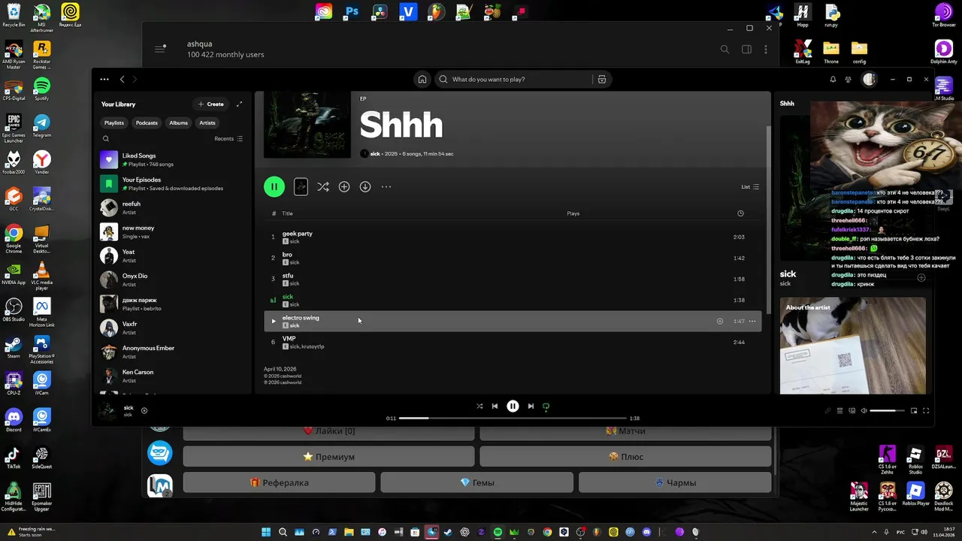The image size is (962, 541).
Task: Open the Recents sort dropdown
Action: pos(228,138)
